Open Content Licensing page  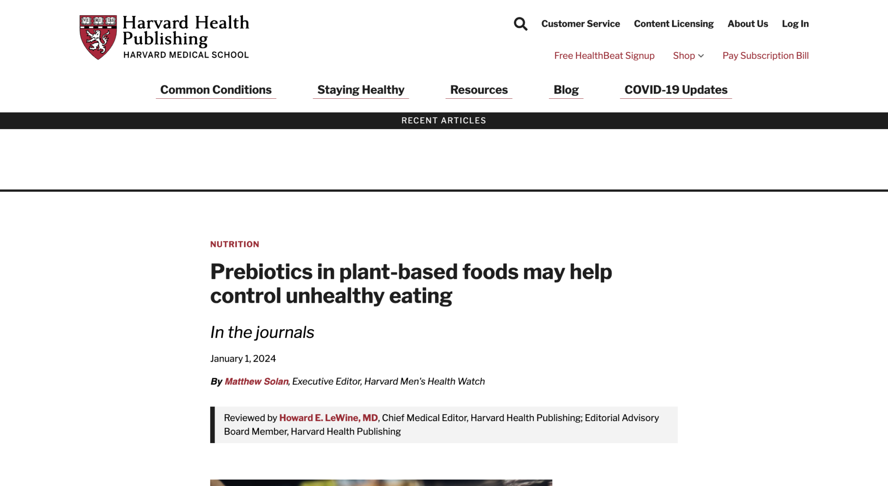pos(673,24)
